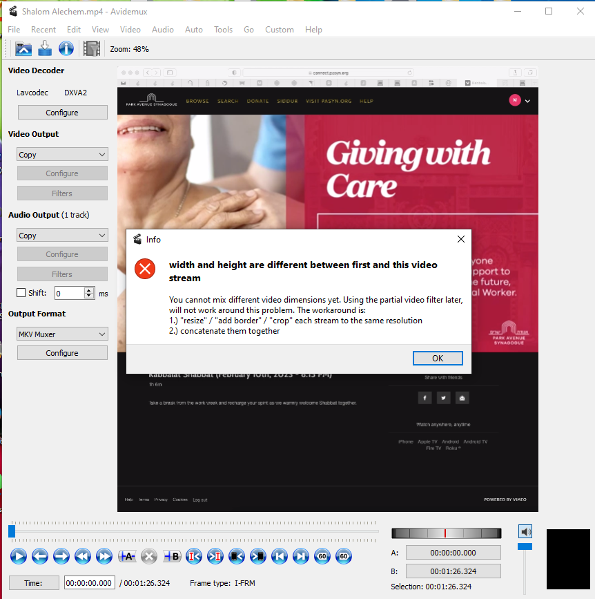The image size is (595, 599).
Task: Open the File menu
Action: (x=14, y=30)
